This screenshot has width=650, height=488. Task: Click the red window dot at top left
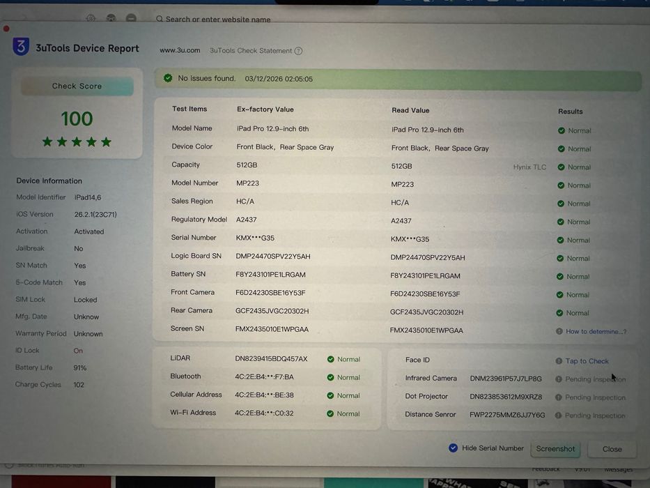(6, 29)
